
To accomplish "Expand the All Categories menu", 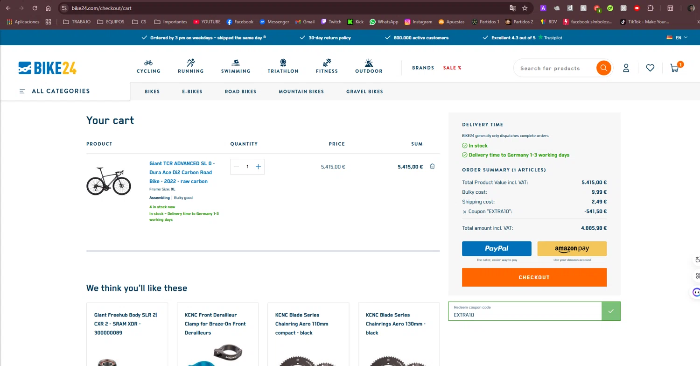I will tap(55, 91).
